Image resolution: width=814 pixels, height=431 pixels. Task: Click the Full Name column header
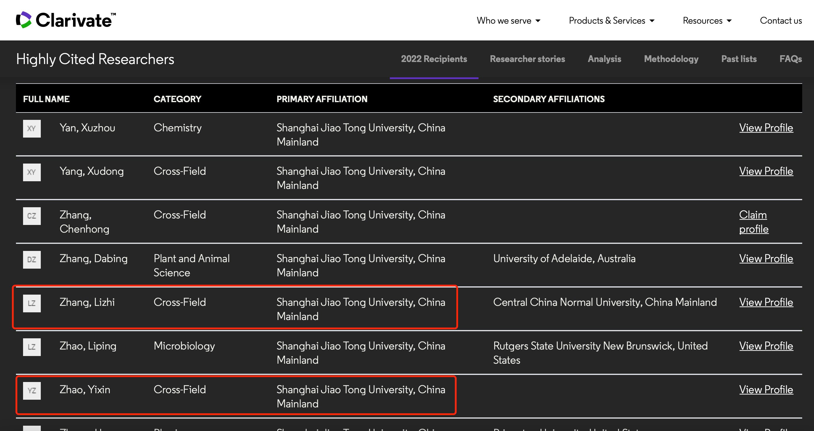click(46, 99)
